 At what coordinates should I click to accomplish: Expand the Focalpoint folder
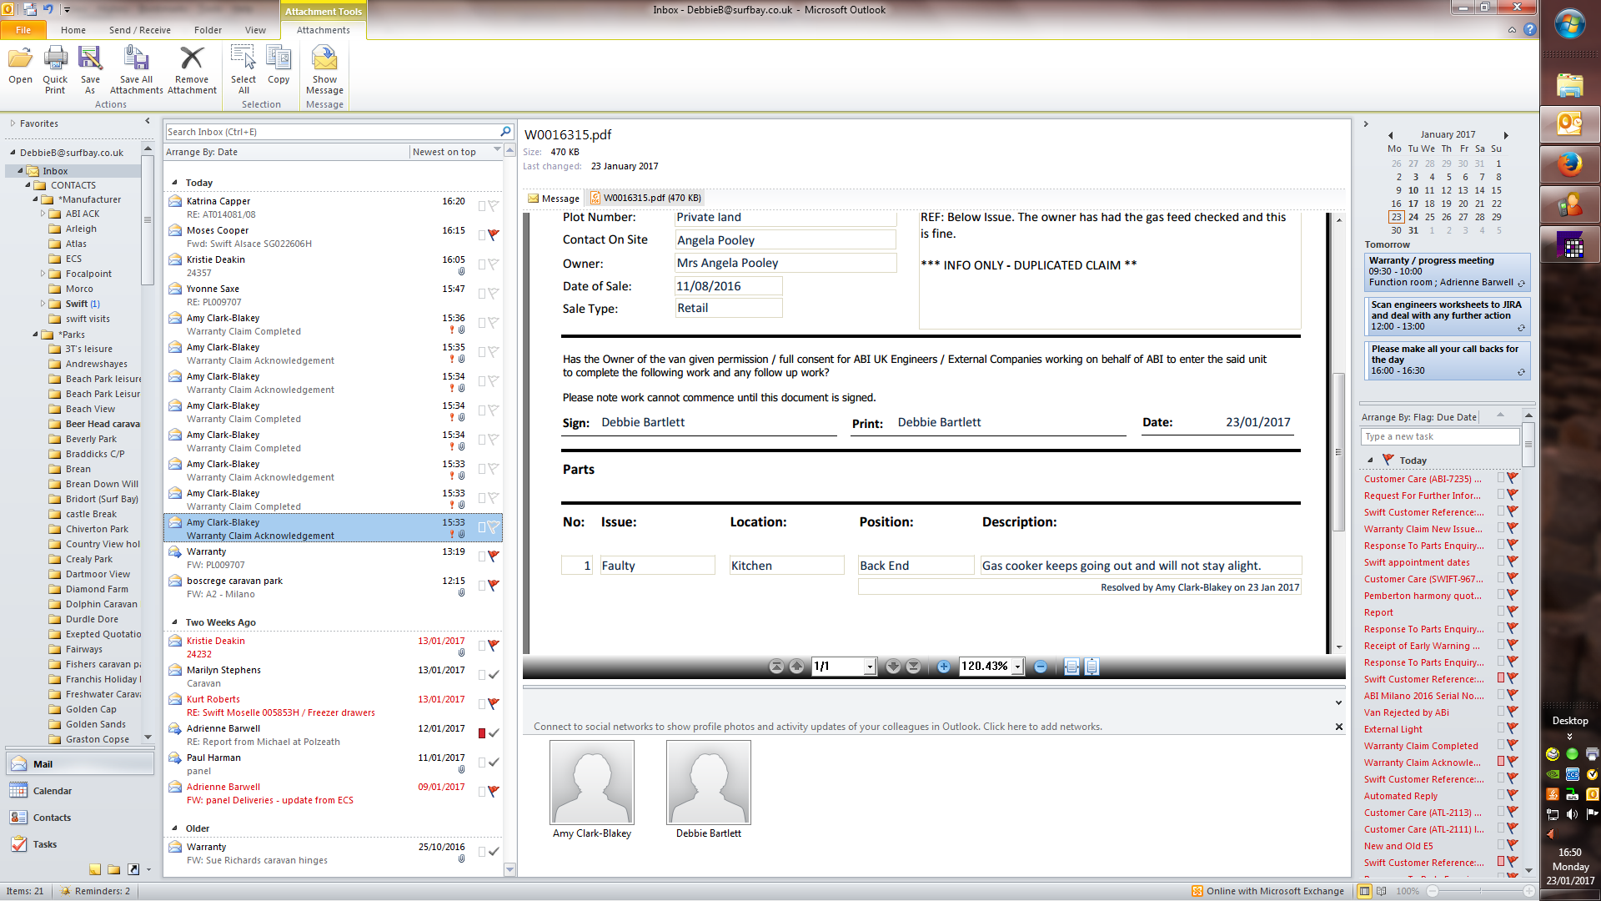click(x=43, y=274)
